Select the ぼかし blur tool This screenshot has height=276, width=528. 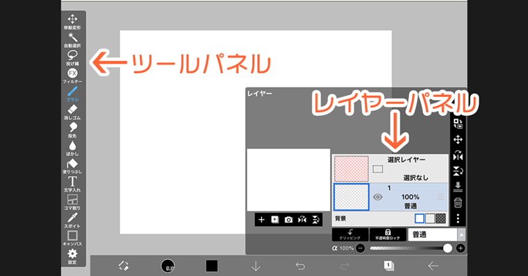coord(72,148)
